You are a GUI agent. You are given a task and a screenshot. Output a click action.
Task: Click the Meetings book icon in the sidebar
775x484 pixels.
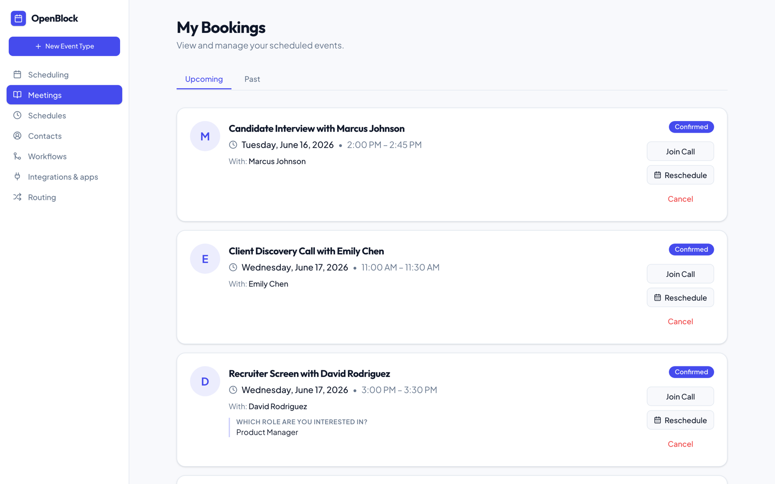click(x=17, y=95)
